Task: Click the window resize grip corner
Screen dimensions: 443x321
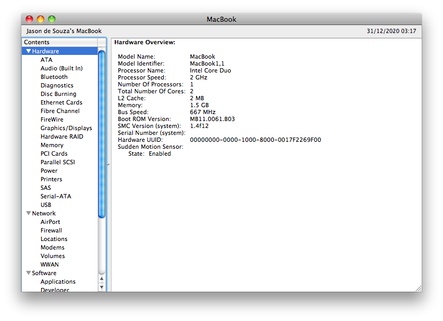Action: 418,288
